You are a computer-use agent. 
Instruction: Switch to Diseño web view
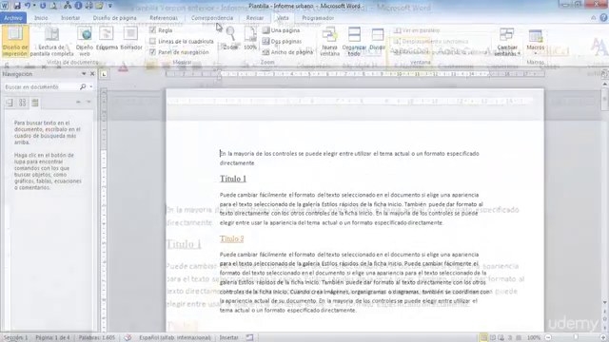85,41
